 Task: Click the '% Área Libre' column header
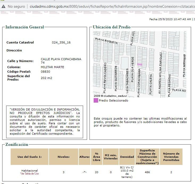97,157
